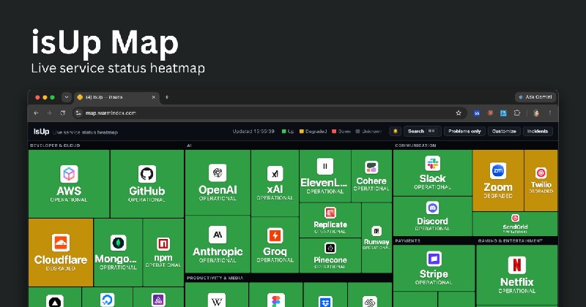Open the Netflix N icon

point(517,265)
